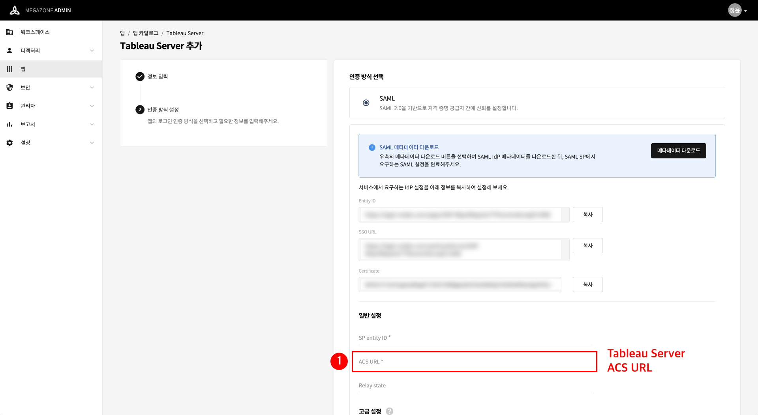Screen dimensions: 758x415
Task: Click the 설정 gear icon
Action: coord(9,143)
